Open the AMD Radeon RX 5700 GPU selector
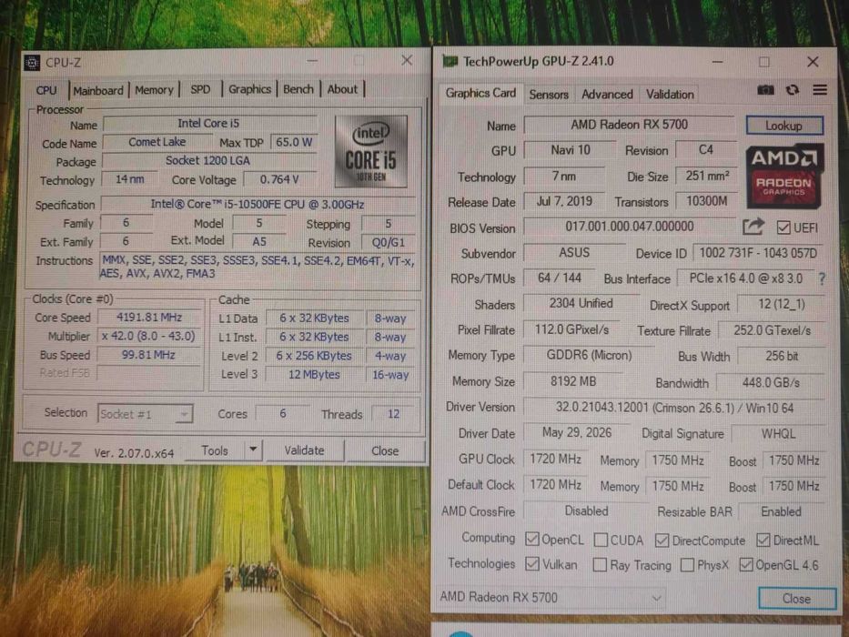This screenshot has width=849, height=637. (551, 598)
